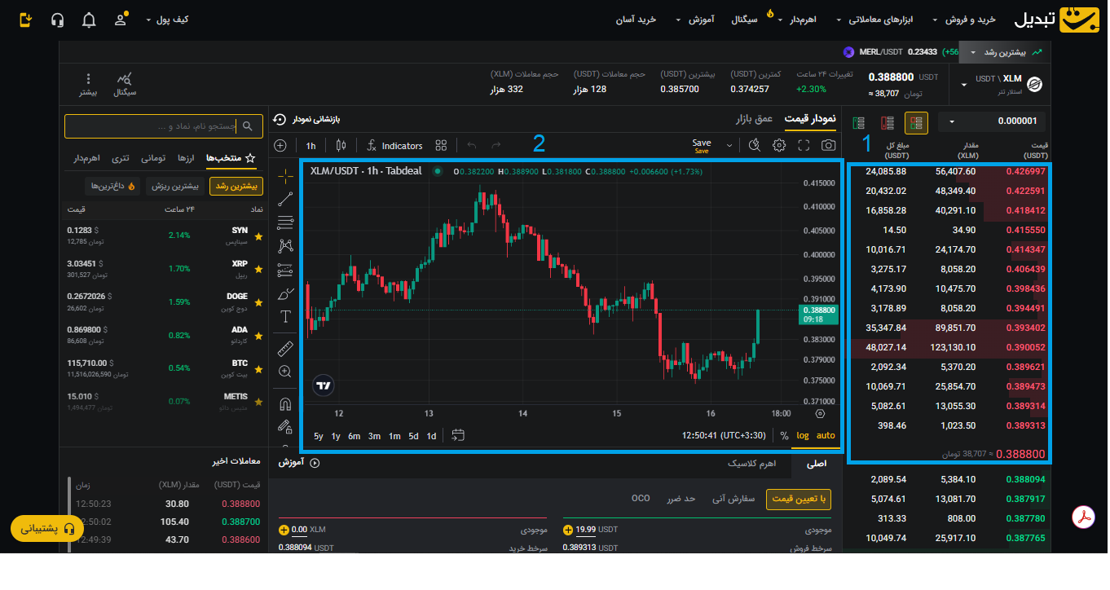Open the chart settings gear
The width and height of the screenshot is (1110, 590).
pos(779,145)
